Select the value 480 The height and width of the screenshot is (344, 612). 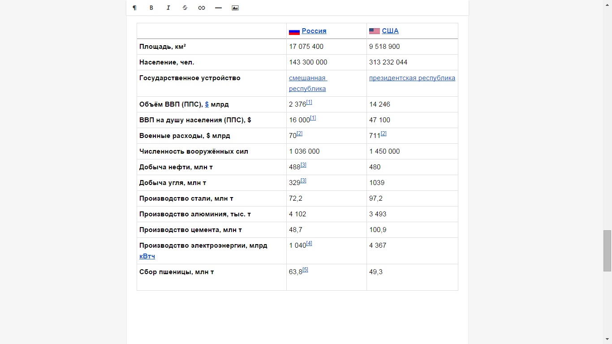click(375, 167)
